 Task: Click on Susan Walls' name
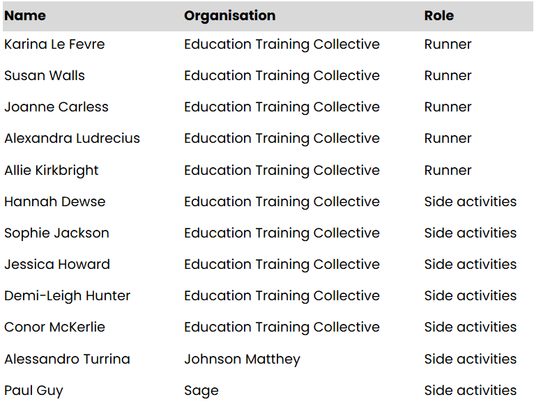45,75
